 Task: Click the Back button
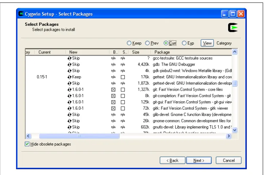click(x=172, y=160)
